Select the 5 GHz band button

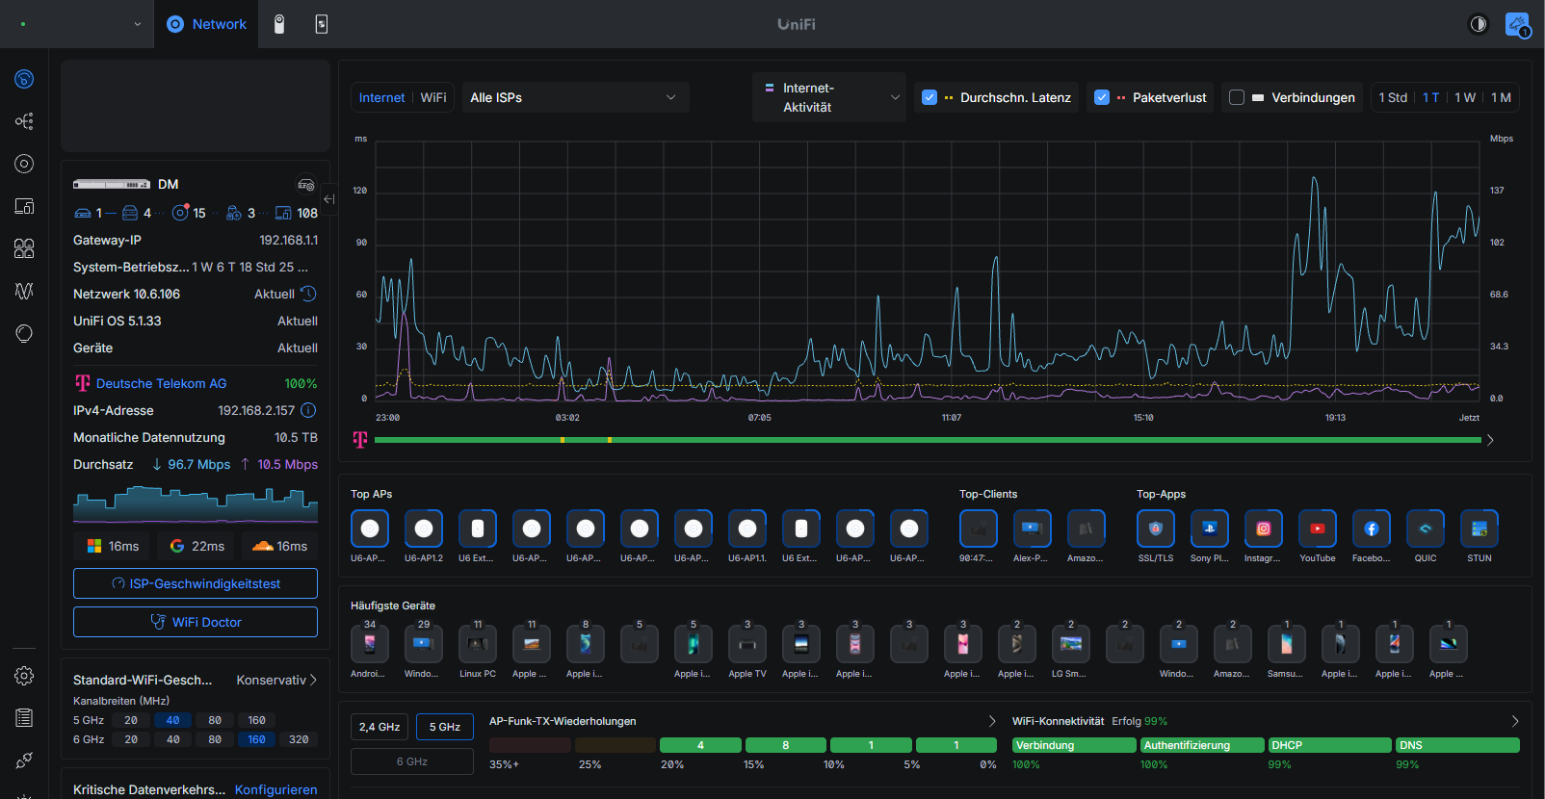445,727
